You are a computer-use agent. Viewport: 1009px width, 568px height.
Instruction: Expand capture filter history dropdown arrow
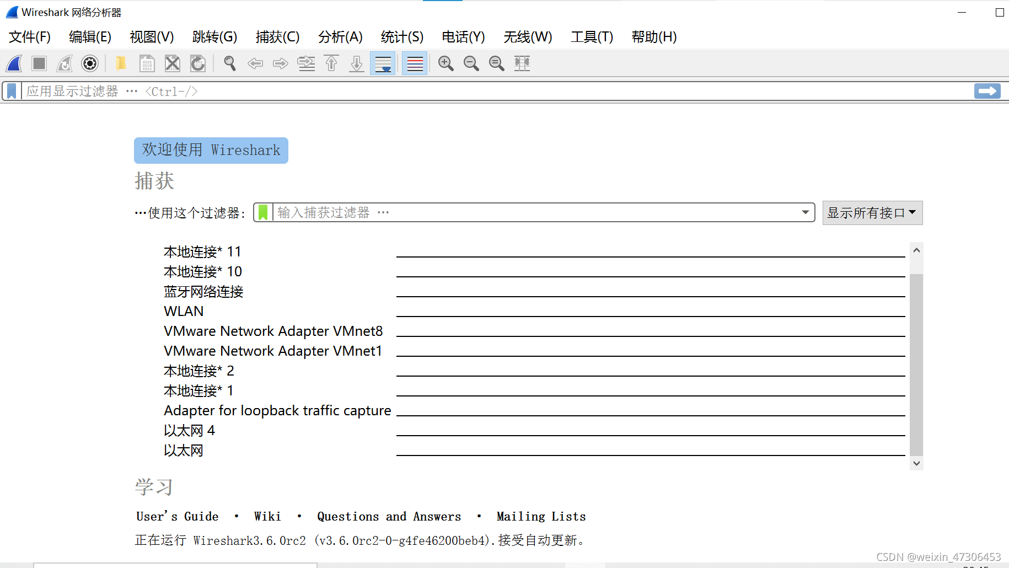point(806,212)
